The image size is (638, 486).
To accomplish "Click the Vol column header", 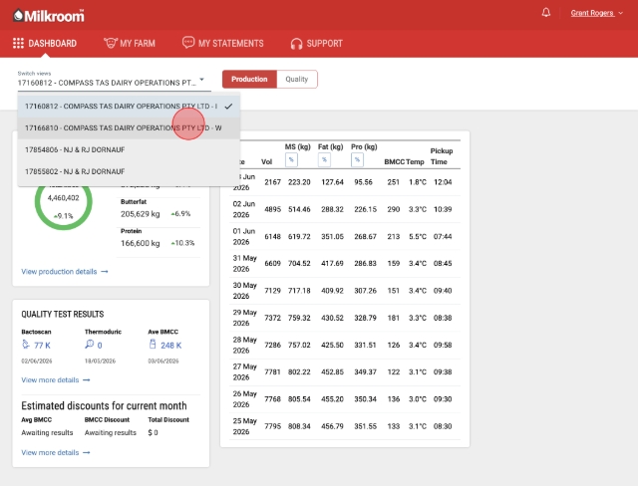I will pyautogui.click(x=266, y=161).
